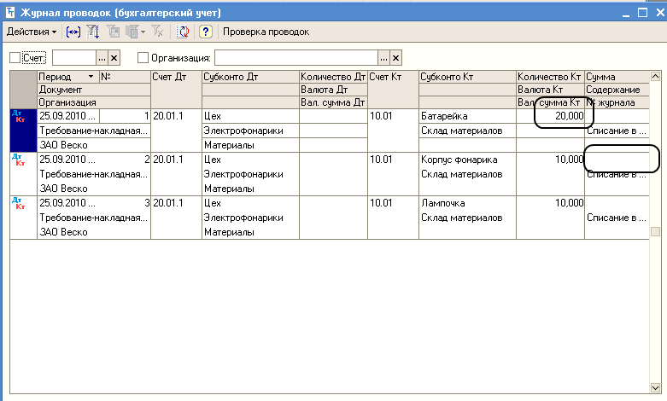Click the scrollbar down arrow at bottom
This screenshot has height=401, width=667.
coord(655,387)
